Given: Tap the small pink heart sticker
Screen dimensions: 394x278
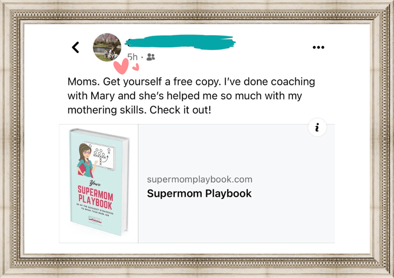Looking at the screenshot, I should (x=136, y=67).
